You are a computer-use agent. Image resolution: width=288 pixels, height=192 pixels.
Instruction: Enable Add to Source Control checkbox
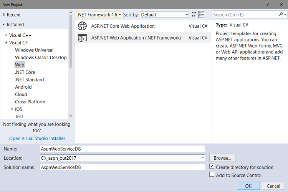pyautogui.click(x=212, y=174)
